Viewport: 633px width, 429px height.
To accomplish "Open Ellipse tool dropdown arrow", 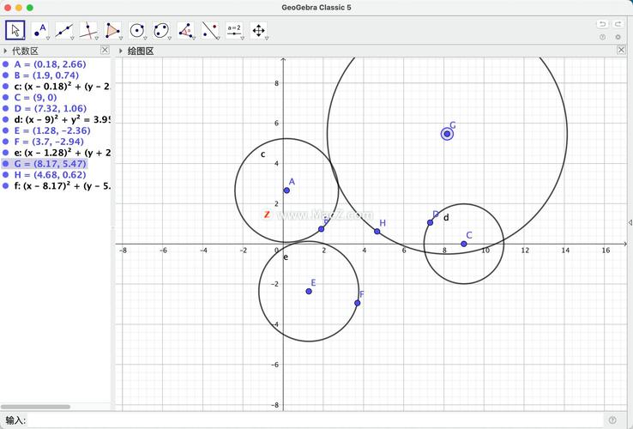I will click(x=170, y=39).
